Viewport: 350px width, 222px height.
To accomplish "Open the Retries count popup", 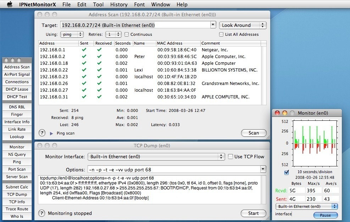I will [113, 34].
